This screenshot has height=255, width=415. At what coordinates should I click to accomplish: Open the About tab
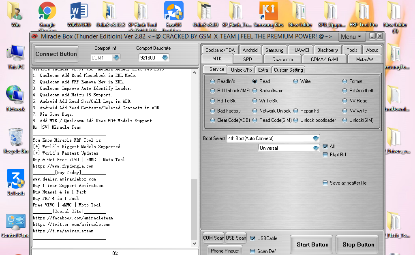click(x=372, y=50)
